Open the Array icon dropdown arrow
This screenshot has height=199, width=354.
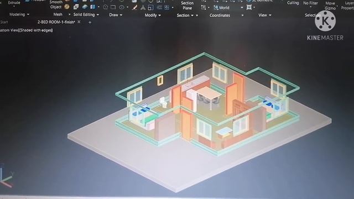(173, 8)
